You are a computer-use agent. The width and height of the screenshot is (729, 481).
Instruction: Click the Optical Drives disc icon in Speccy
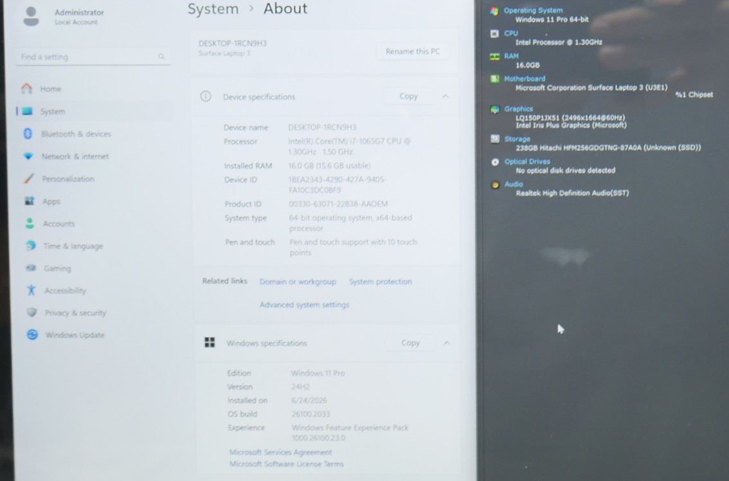click(x=495, y=162)
